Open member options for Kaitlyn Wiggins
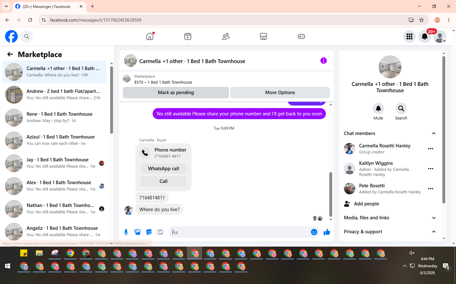The height and width of the screenshot is (284, 456). point(431,169)
